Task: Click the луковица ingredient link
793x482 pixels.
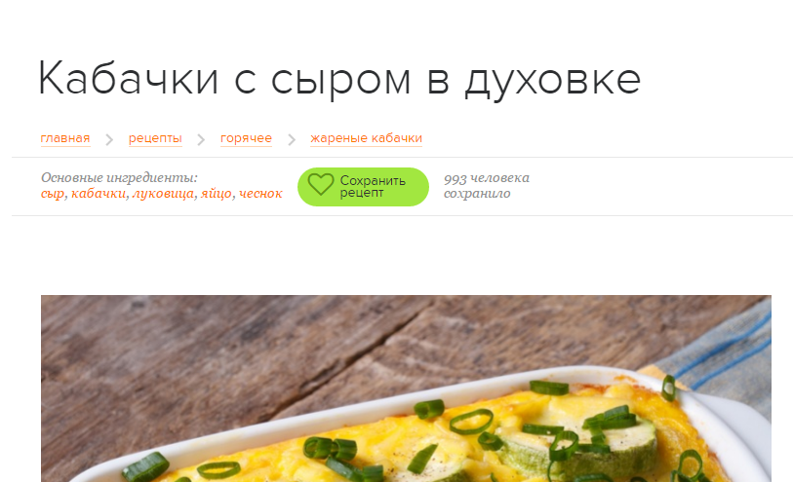Action: pos(163,194)
